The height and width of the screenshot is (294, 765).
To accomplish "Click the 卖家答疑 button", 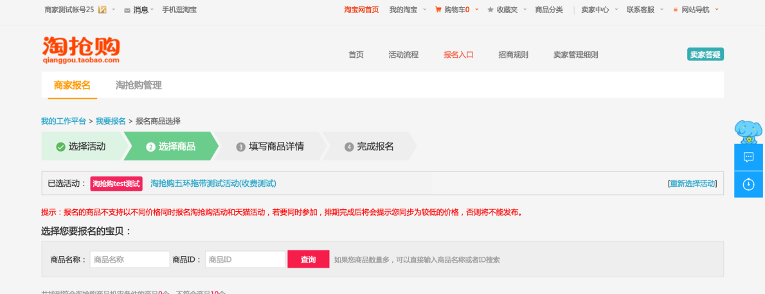I will (705, 55).
